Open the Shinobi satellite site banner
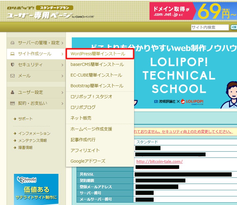The image size is (237, 205). [36, 189]
